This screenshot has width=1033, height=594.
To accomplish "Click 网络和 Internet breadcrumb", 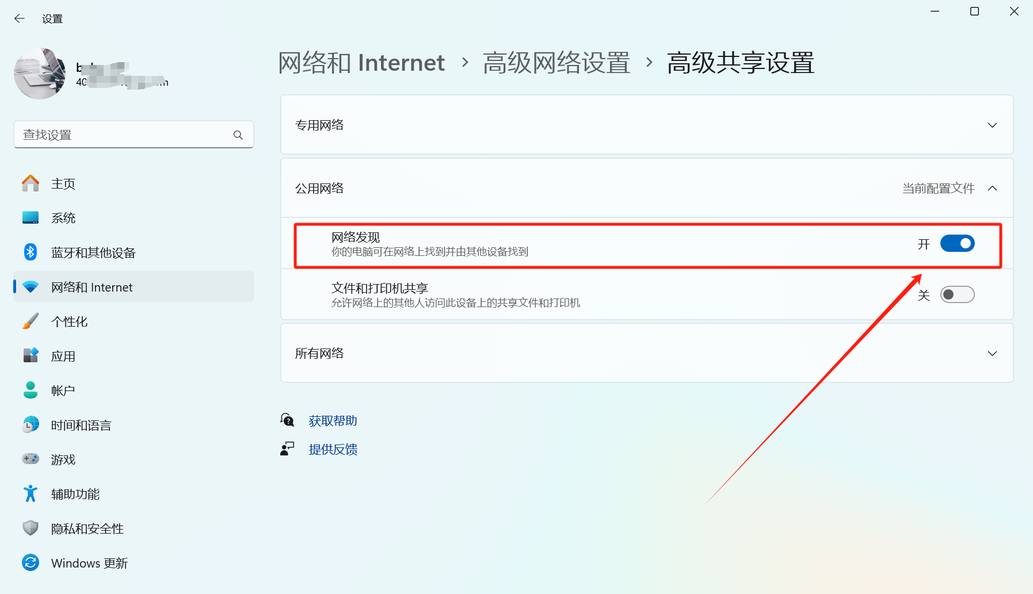I will tap(361, 63).
